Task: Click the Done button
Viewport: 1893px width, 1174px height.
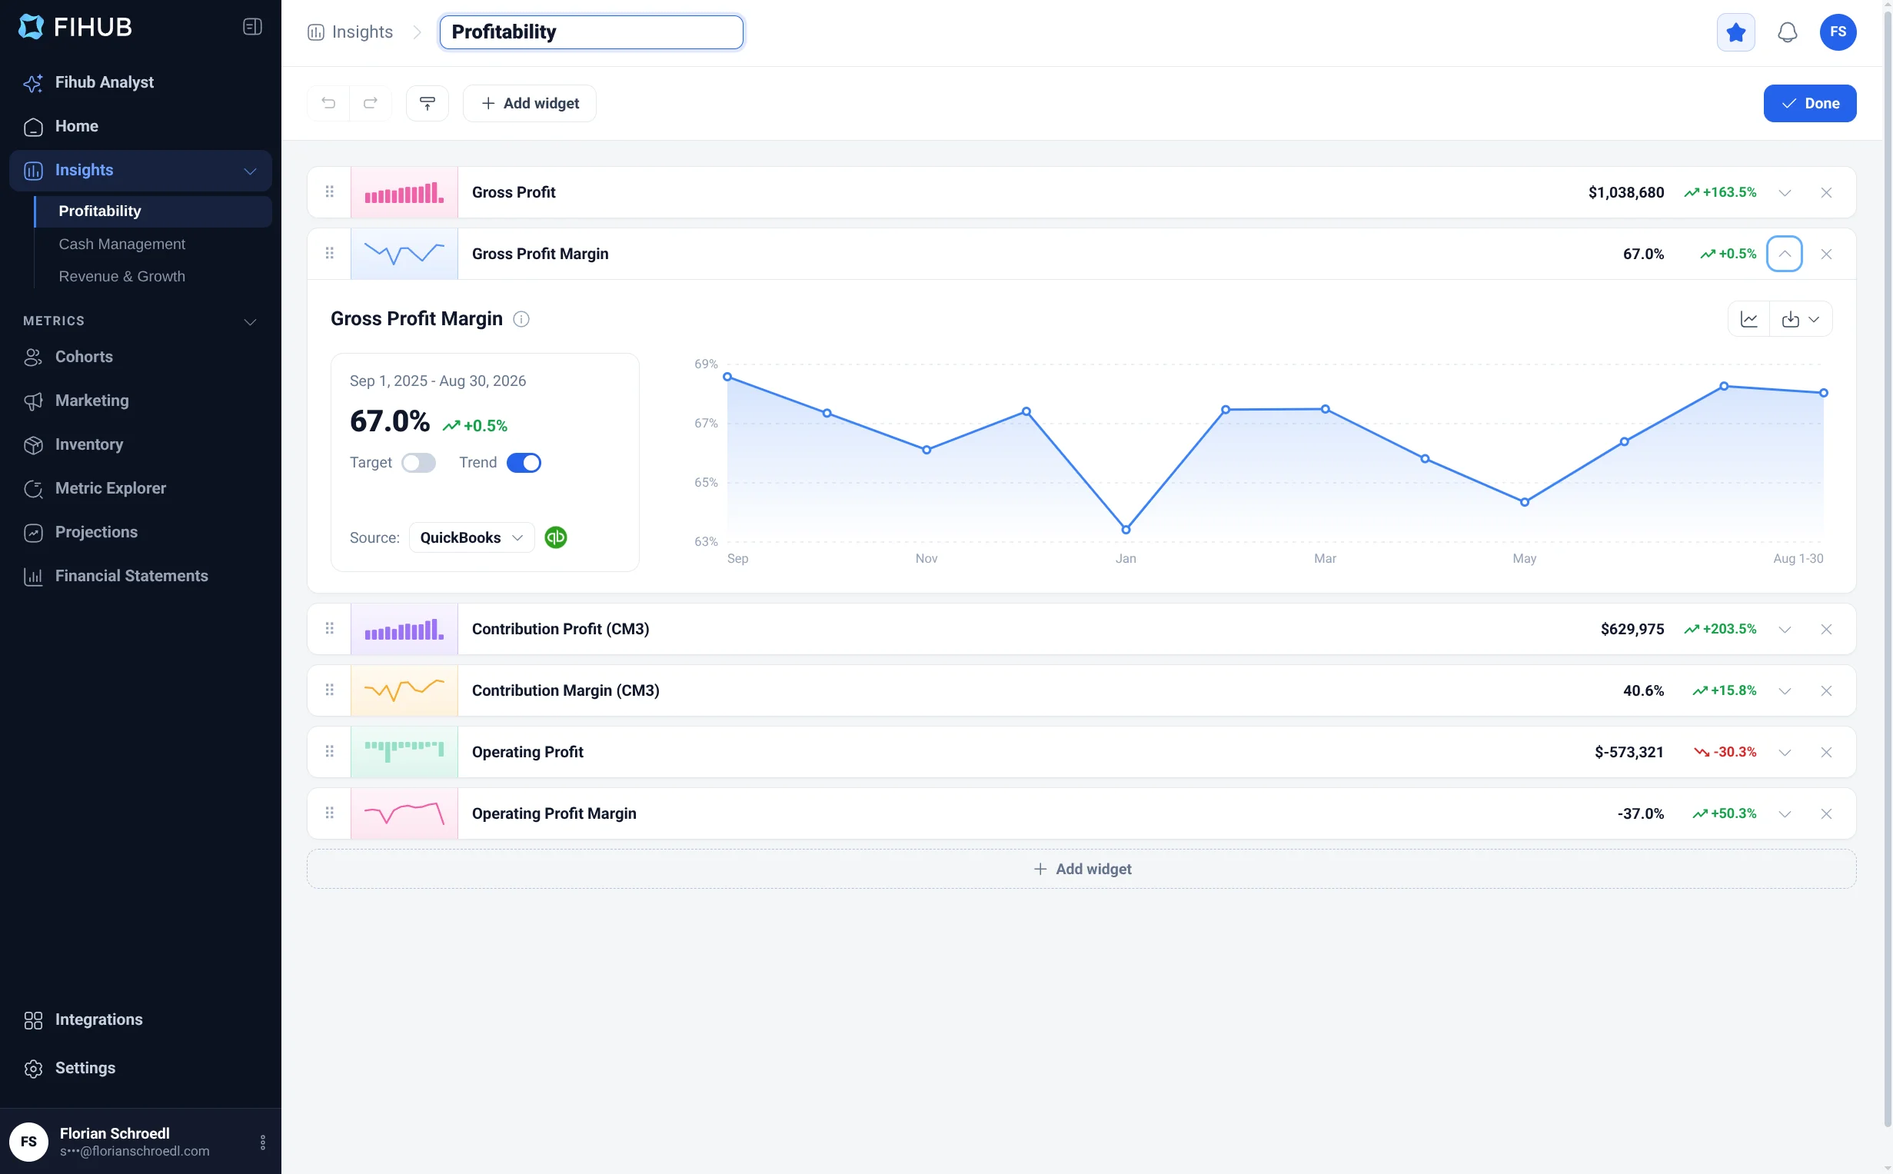Action: tap(1809, 103)
